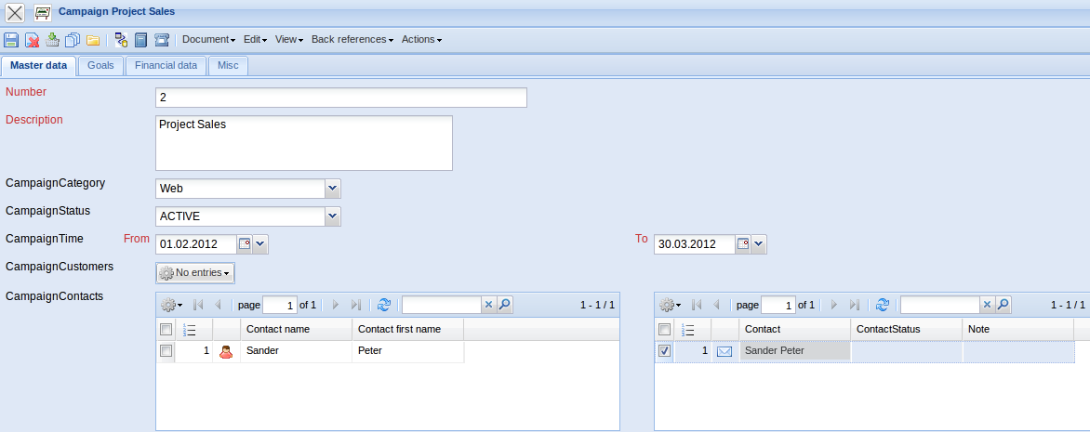
Task: Open the Back references menu
Action: coord(352,40)
